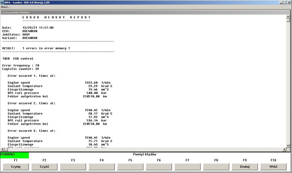Click the blank button under F3
Viewport: 292px width, 173px height.
73,167
